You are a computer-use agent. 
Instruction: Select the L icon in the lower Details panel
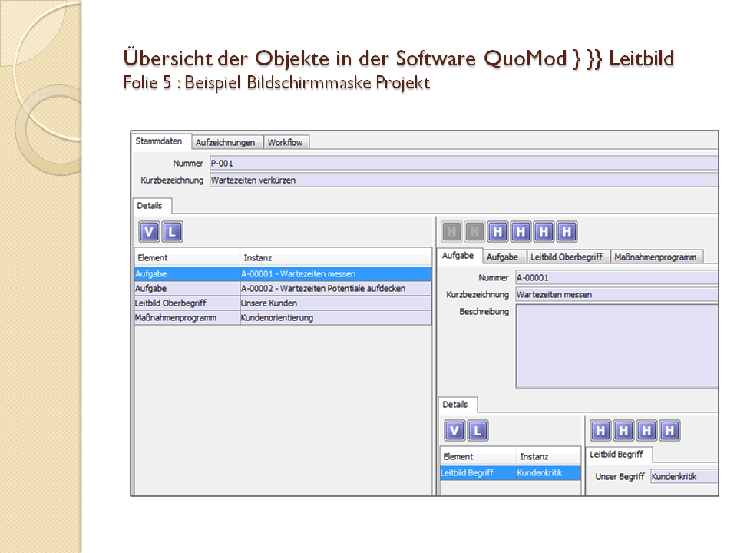pos(477,431)
